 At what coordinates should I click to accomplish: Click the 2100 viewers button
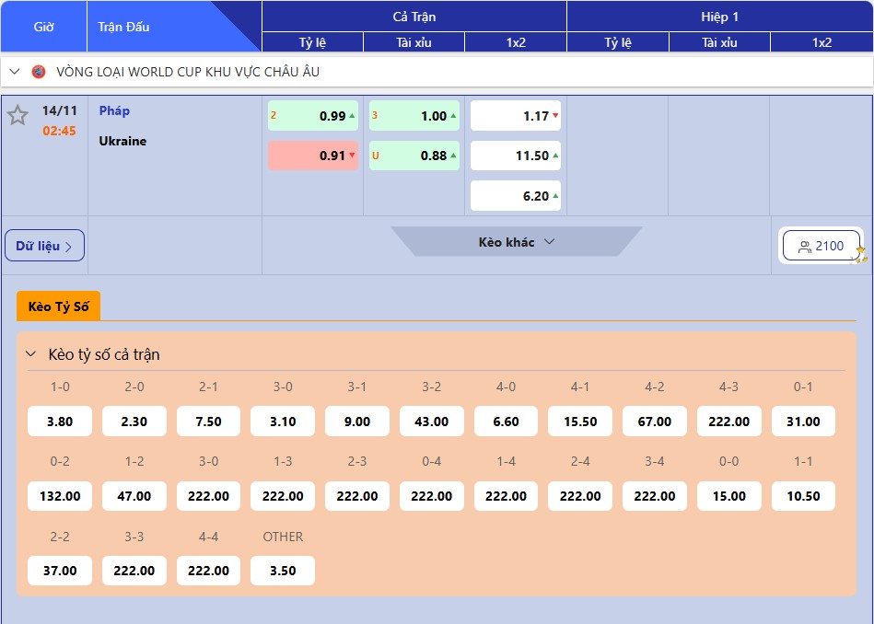821,246
